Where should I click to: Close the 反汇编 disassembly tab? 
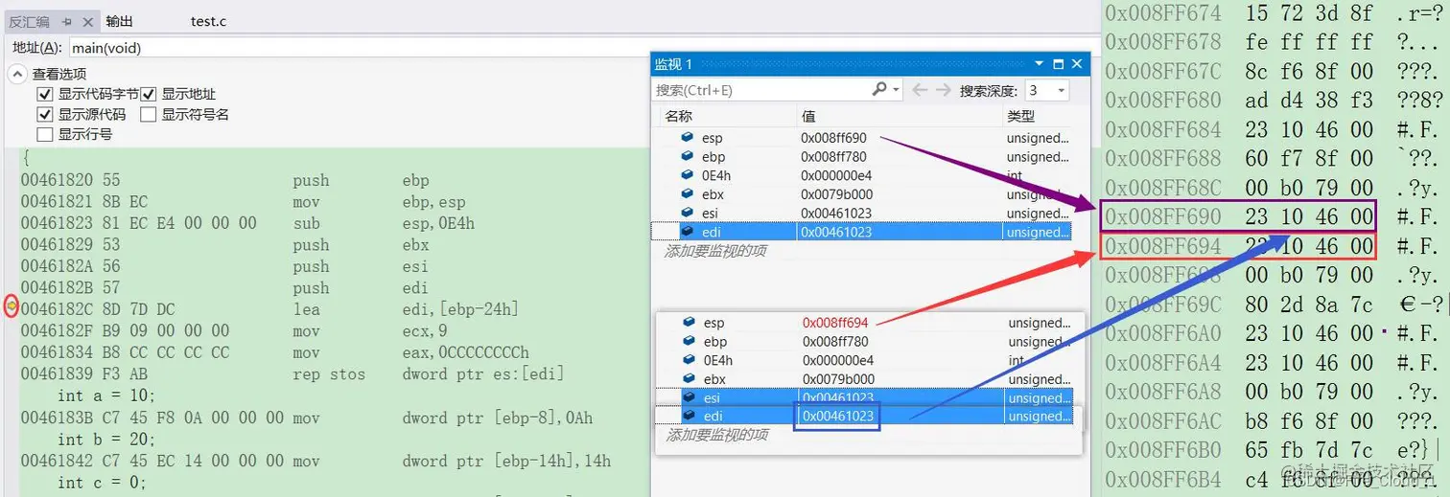88,21
